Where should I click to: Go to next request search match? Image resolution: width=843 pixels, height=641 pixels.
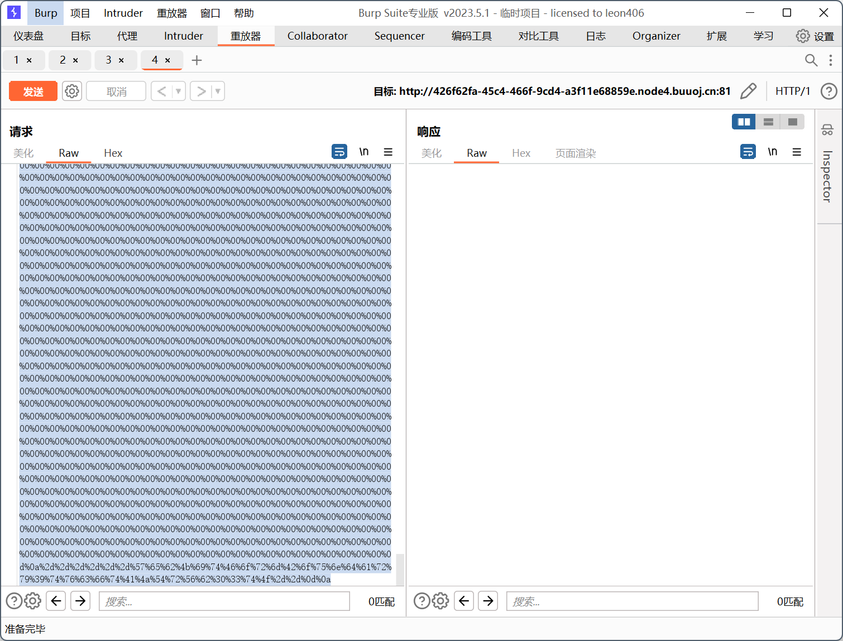coord(80,601)
